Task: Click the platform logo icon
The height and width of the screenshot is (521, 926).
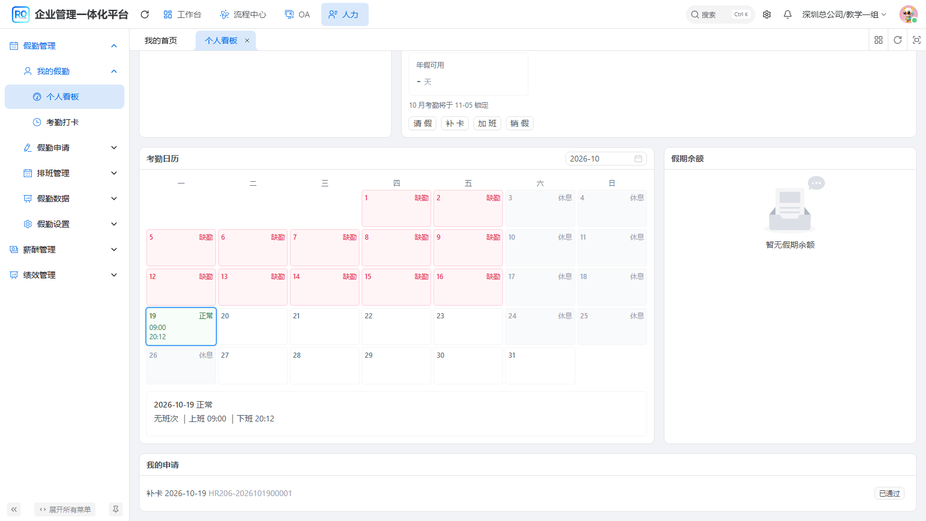Action: pyautogui.click(x=20, y=14)
